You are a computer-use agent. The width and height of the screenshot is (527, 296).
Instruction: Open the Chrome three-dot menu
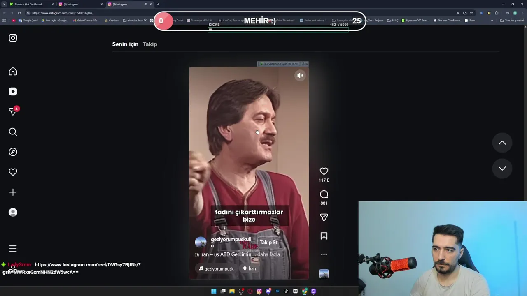click(x=522, y=13)
